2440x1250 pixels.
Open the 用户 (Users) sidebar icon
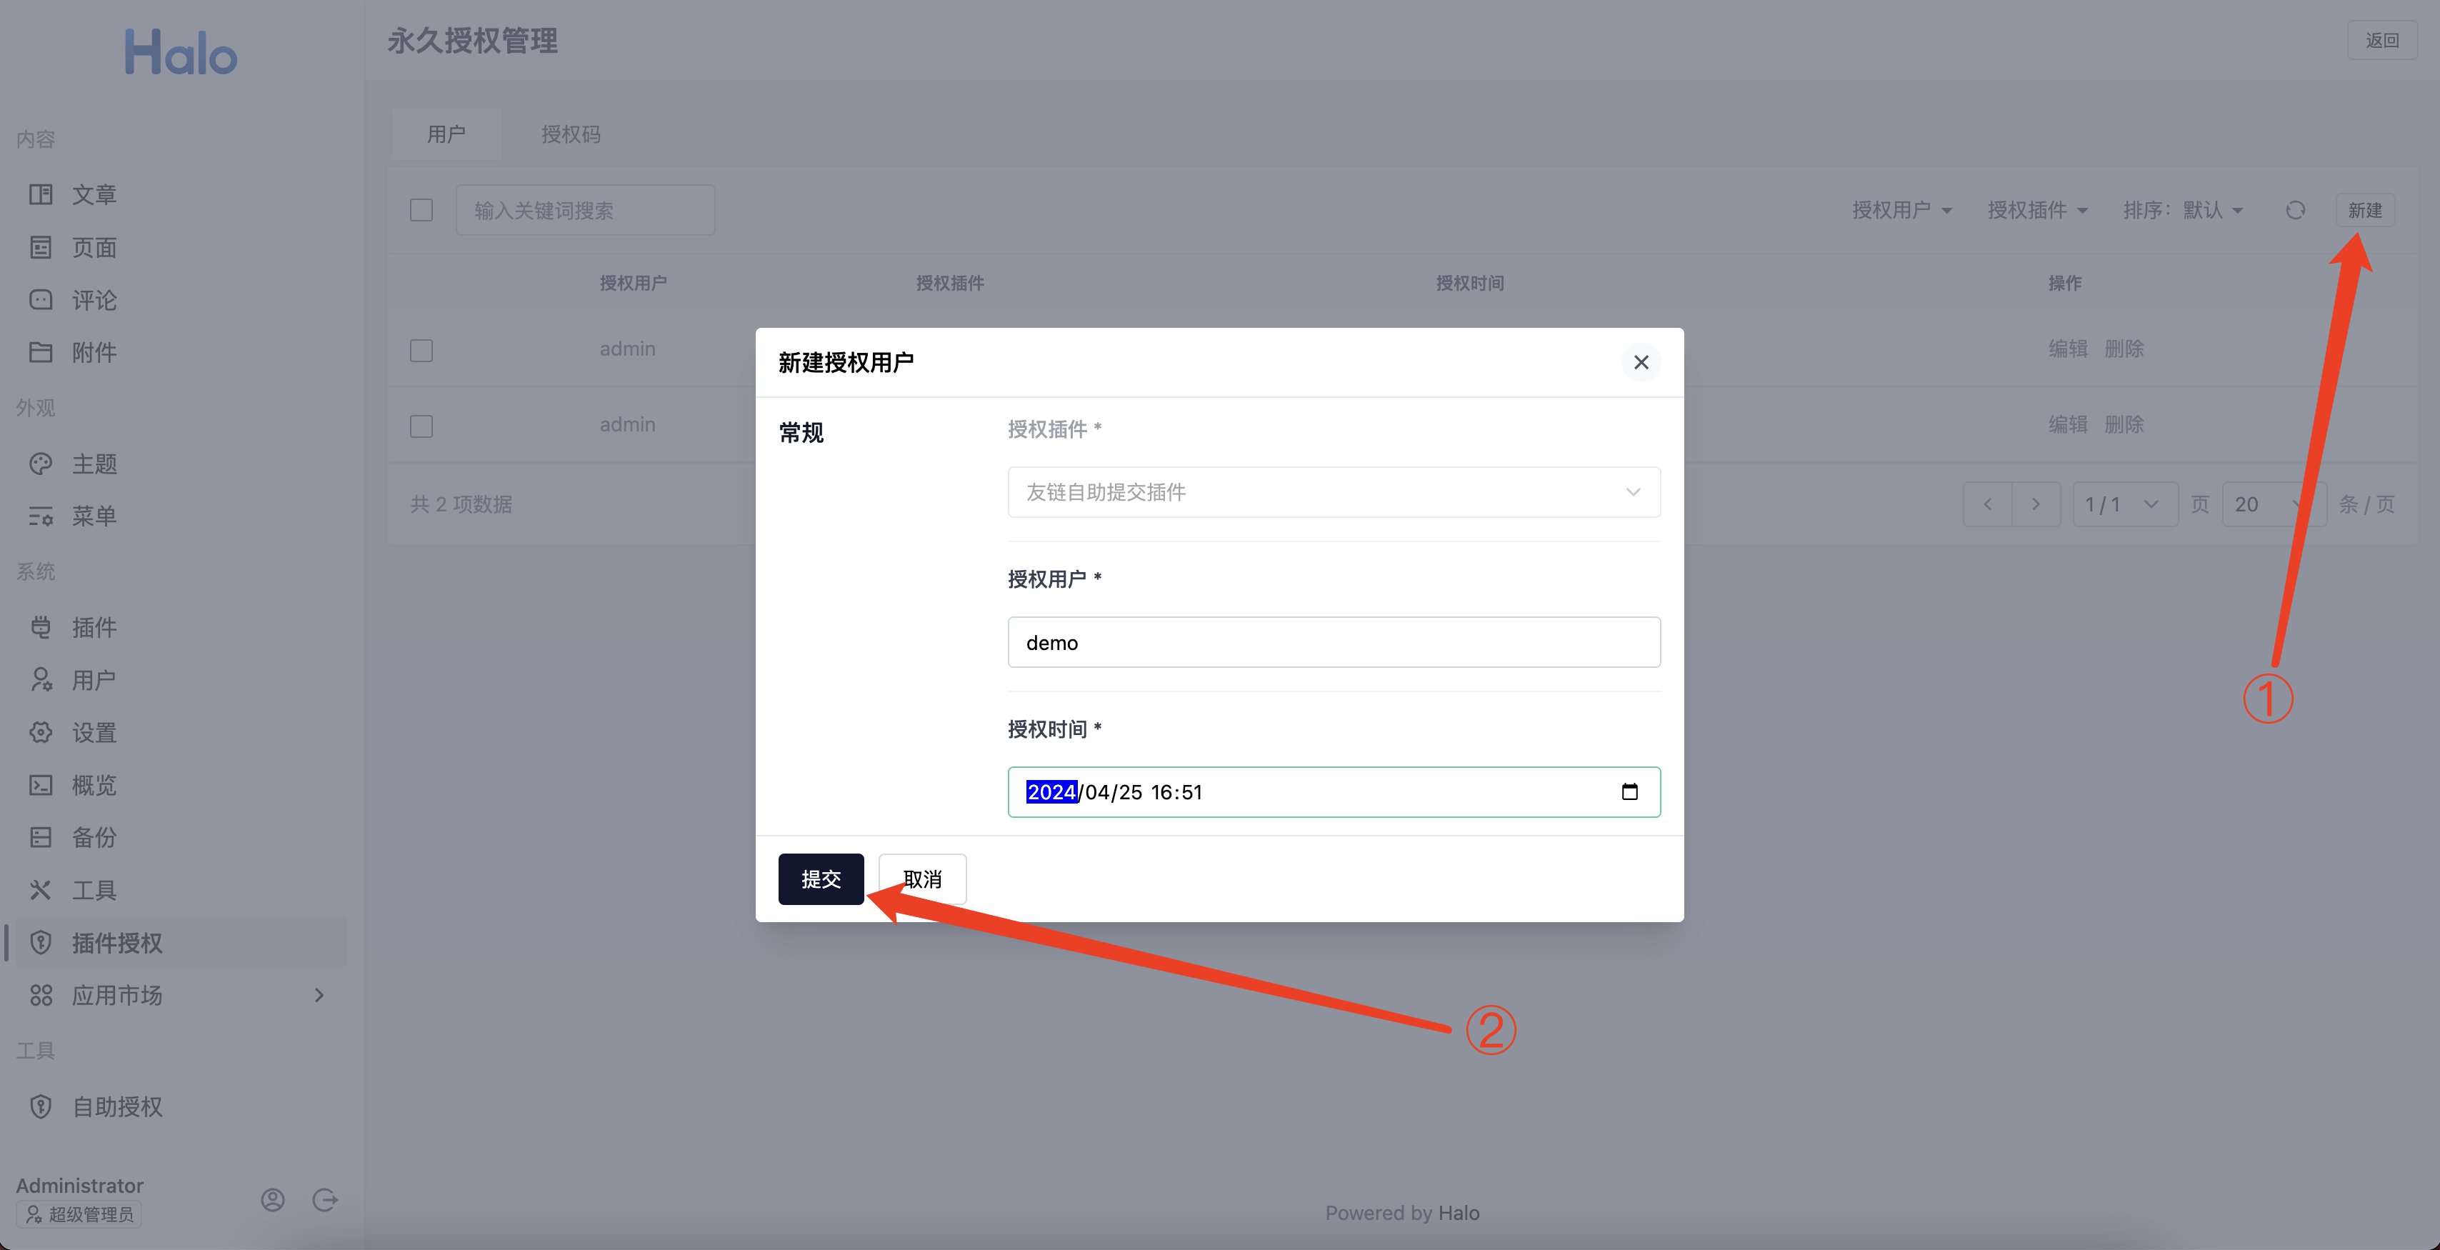[x=41, y=680]
